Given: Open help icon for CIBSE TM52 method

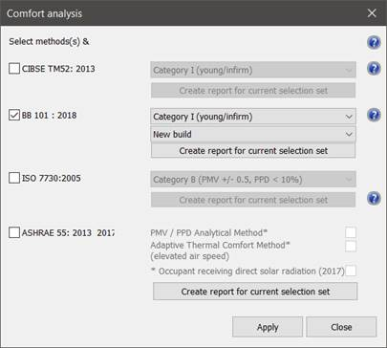Looking at the screenshot, I should (374, 69).
